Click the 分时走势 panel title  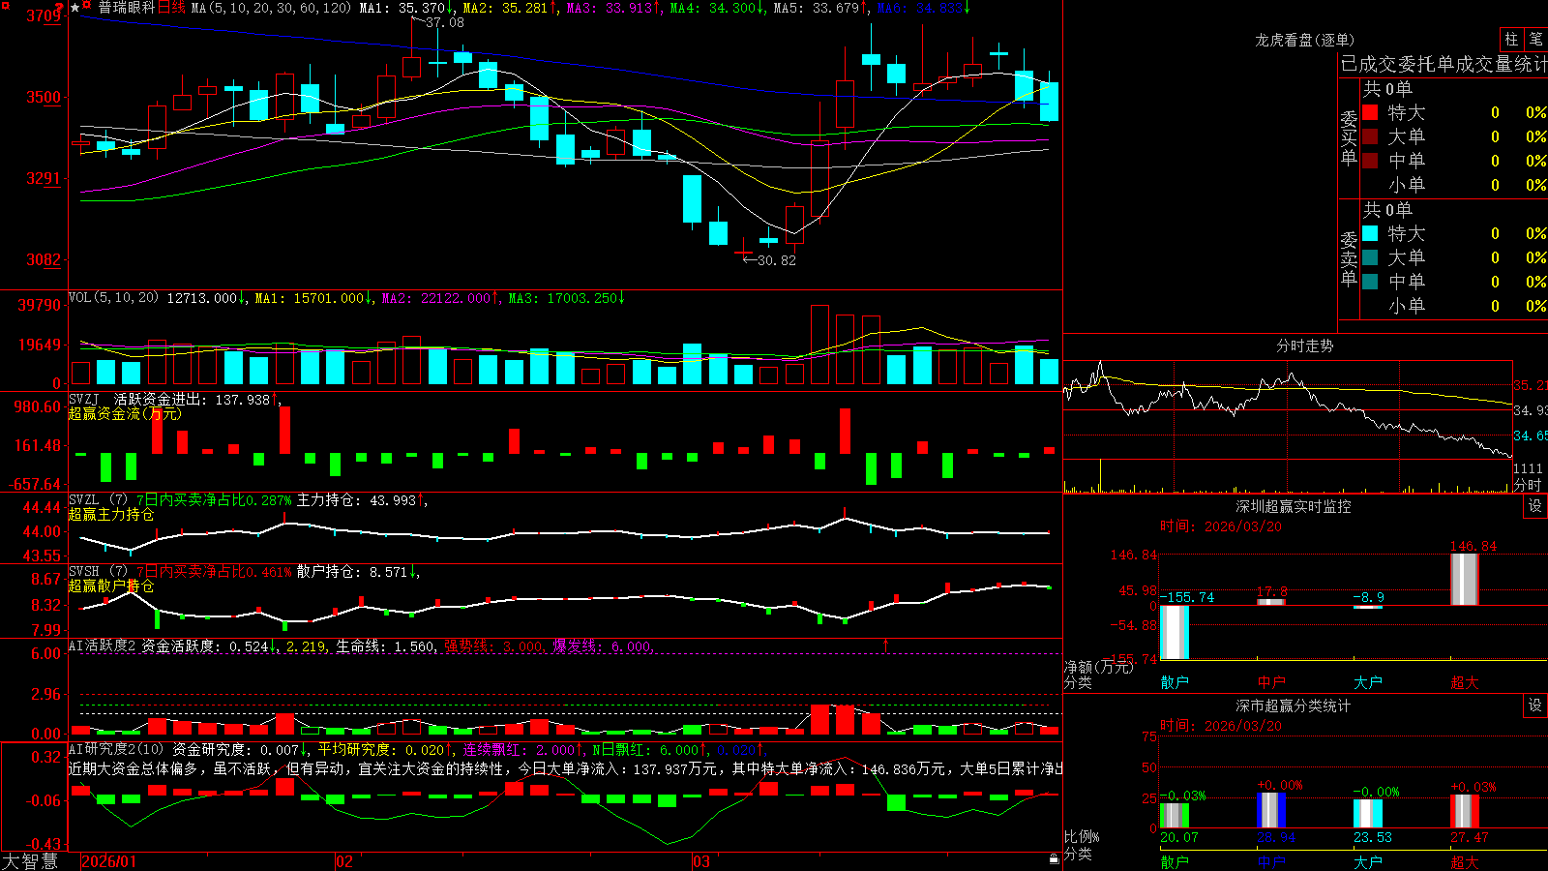[x=1304, y=345]
